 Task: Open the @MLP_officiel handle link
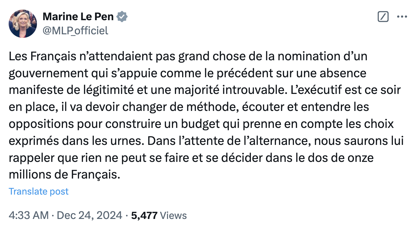[x=75, y=31]
